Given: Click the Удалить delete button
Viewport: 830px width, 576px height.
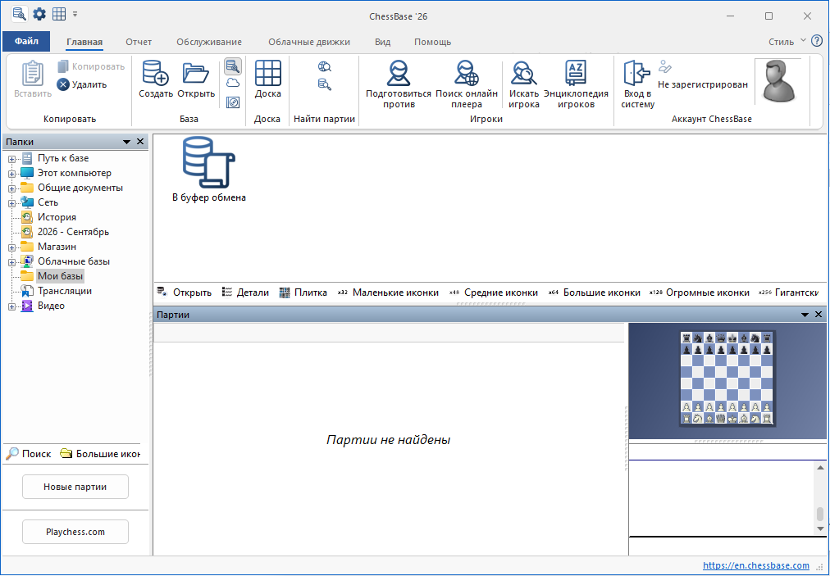Looking at the screenshot, I should [82, 84].
